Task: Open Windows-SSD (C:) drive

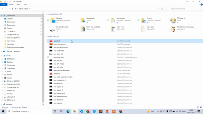Action: [x=13, y=81]
